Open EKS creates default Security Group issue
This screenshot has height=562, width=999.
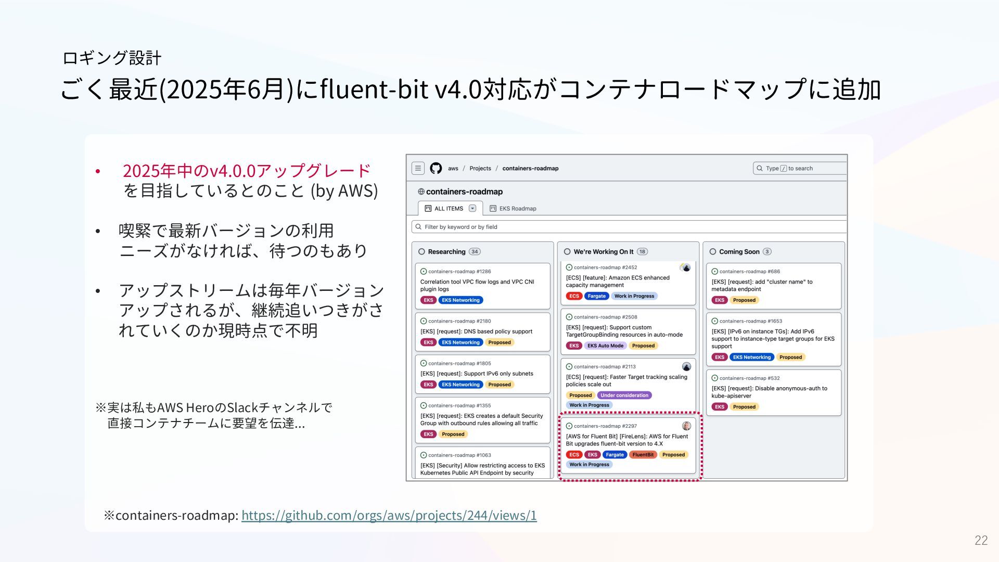pyautogui.click(x=481, y=419)
